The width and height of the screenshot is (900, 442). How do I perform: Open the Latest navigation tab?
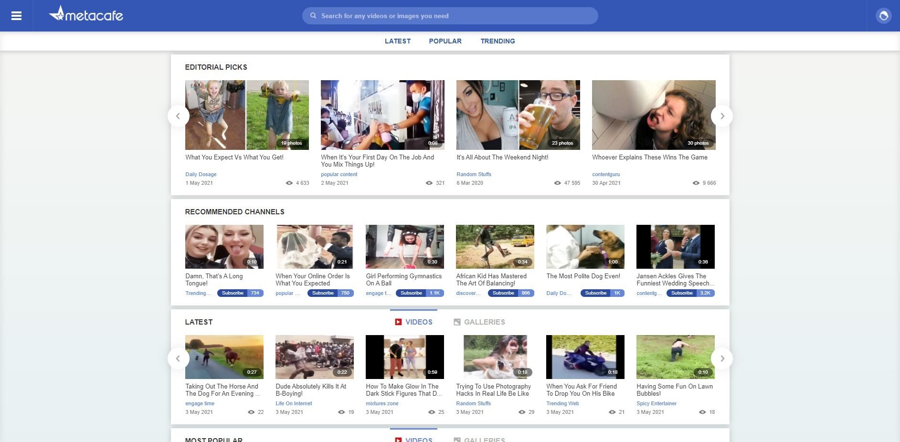[x=397, y=41]
